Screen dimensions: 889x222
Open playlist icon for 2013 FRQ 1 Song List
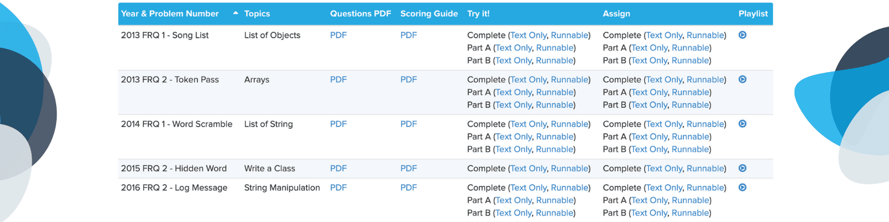click(x=742, y=35)
